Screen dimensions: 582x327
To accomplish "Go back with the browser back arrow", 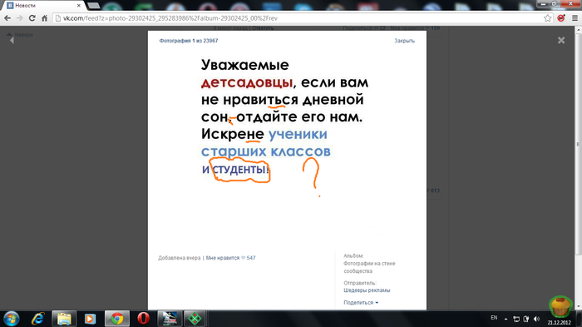I will pos(7,17).
